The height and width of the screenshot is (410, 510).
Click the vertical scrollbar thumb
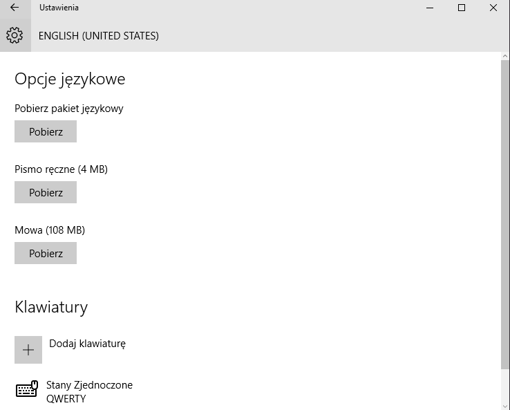tap(504, 215)
